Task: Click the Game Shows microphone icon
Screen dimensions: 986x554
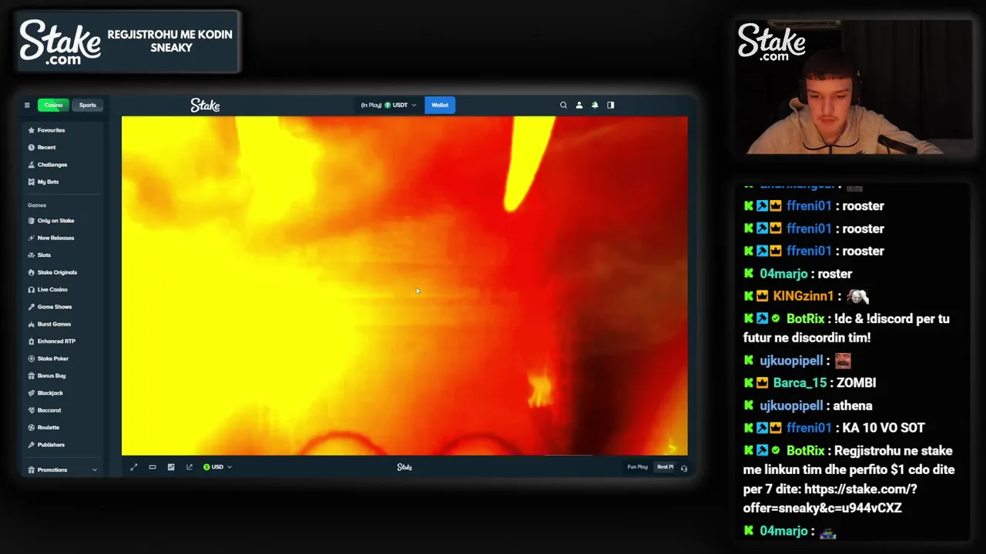Action: (32, 307)
